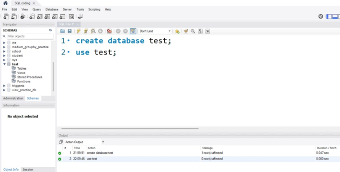Expand the medium_groupby_practice schema
The width and height of the screenshot is (340, 172).
[4, 47]
